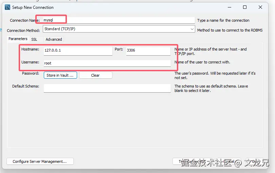The width and height of the screenshot is (275, 173).
Task: Maximize the Setup New Connection window
Action: [245, 7]
